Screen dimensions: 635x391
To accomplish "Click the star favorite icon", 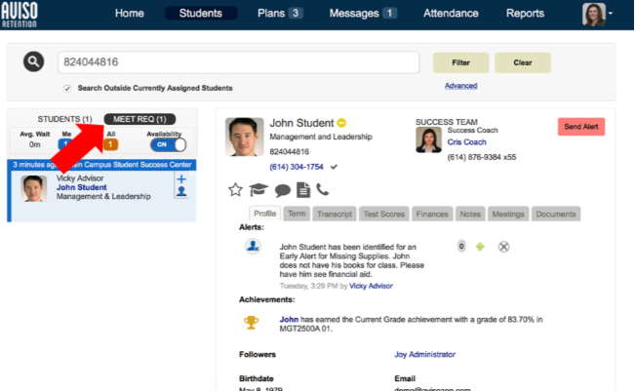I will (x=235, y=189).
